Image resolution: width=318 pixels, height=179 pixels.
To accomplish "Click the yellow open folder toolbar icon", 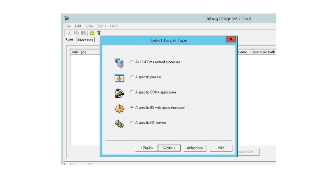I will (x=92, y=33).
